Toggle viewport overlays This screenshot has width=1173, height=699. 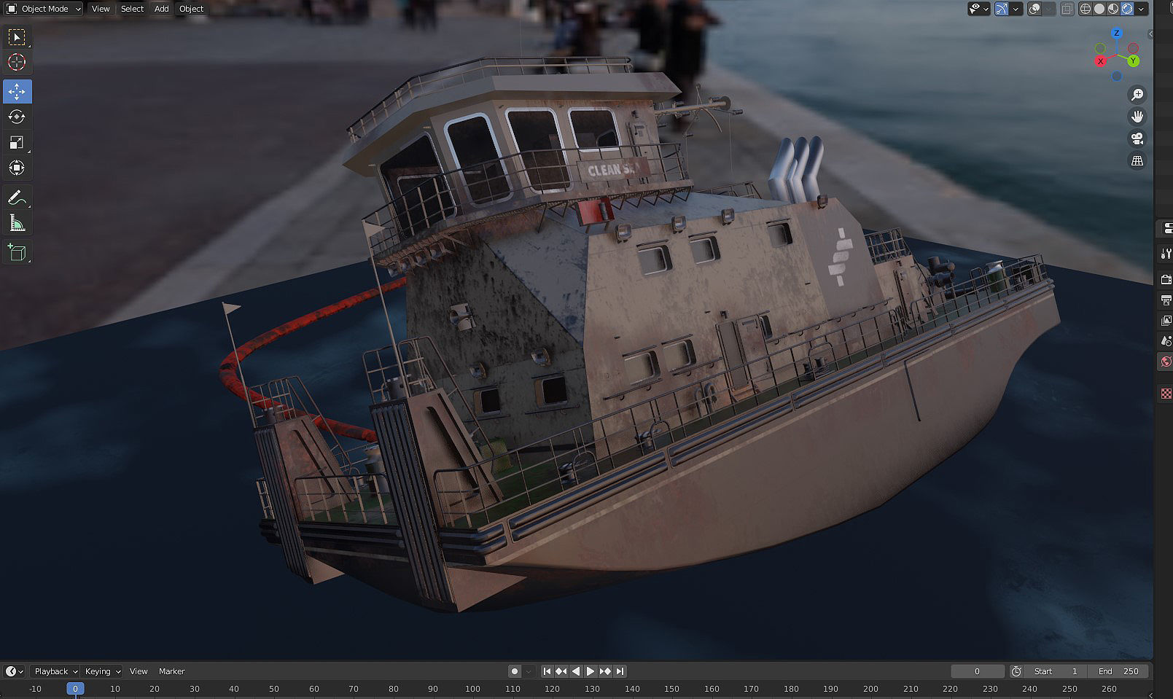pyautogui.click(x=1034, y=9)
